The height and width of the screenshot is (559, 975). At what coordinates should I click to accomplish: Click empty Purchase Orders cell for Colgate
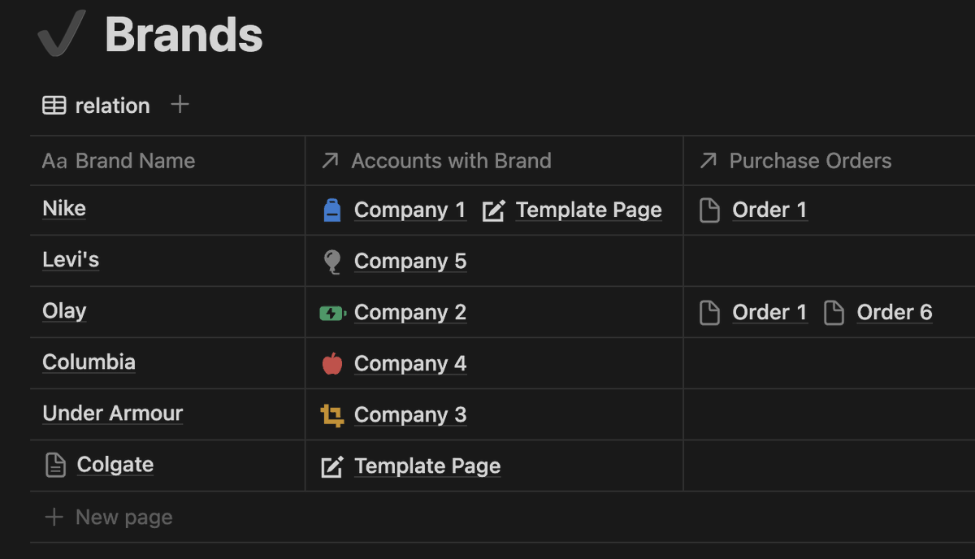[x=829, y=466]
